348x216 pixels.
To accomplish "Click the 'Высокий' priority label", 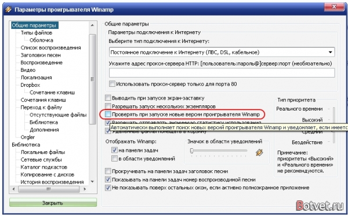I will (x=312, y=120).
